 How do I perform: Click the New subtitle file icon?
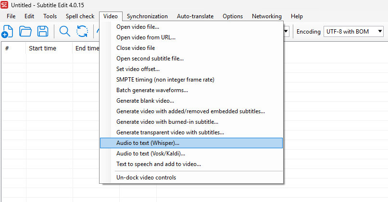coord(7,32)
